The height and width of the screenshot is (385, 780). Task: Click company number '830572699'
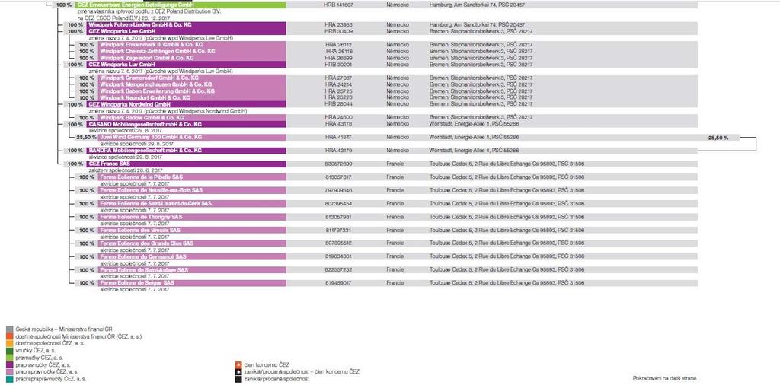coord(339,164)
